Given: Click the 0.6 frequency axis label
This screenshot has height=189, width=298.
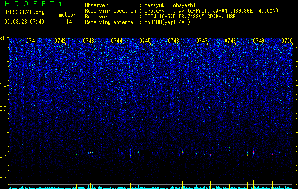Looking at the screenshot, I should click(x=4, y=180).
